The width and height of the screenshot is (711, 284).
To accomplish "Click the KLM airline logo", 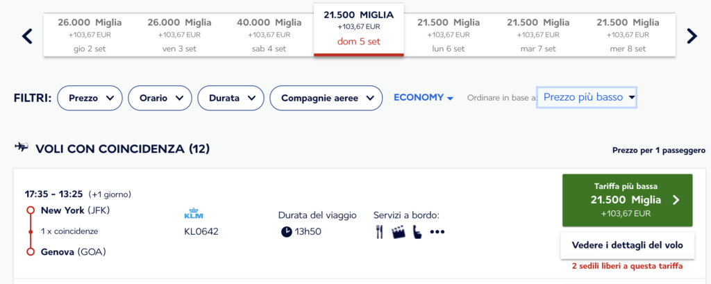I will click(x=194, y=214).
